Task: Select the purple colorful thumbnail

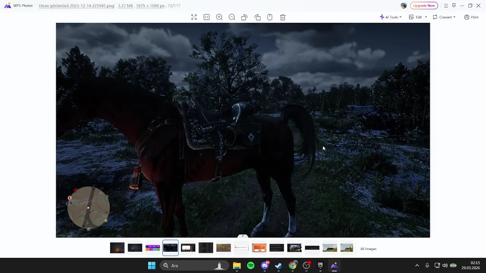Action: pyautogui.click(x=153, y=248)
